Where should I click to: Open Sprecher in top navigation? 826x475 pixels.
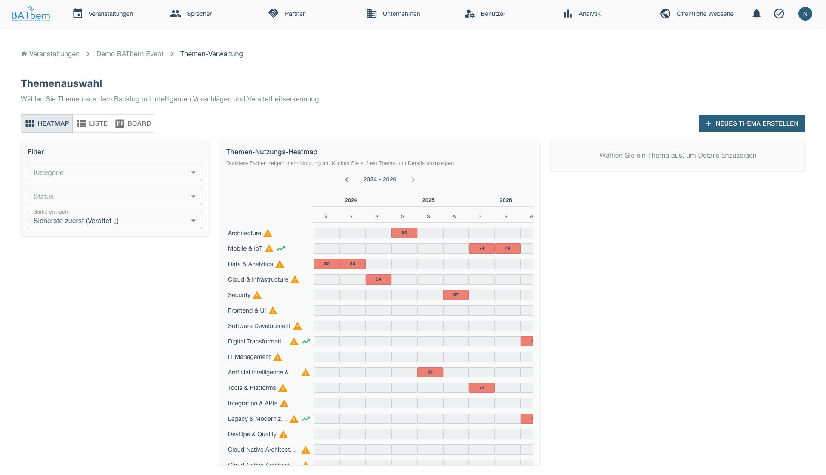(191, 14)
